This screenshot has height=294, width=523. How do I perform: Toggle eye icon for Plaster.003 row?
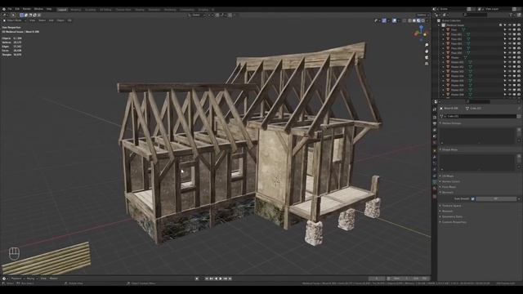point(510,71)
